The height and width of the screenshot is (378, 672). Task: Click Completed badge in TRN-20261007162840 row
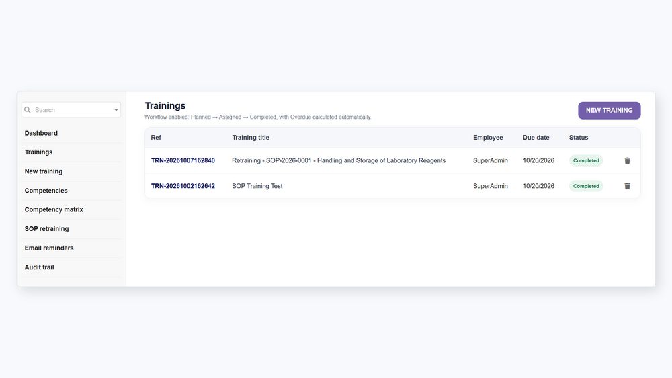[x=586, y=160]
